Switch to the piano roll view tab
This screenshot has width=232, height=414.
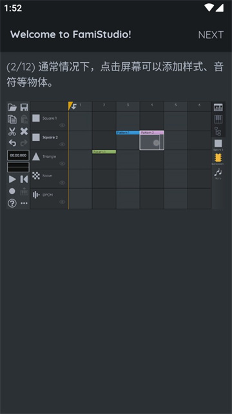218,119
